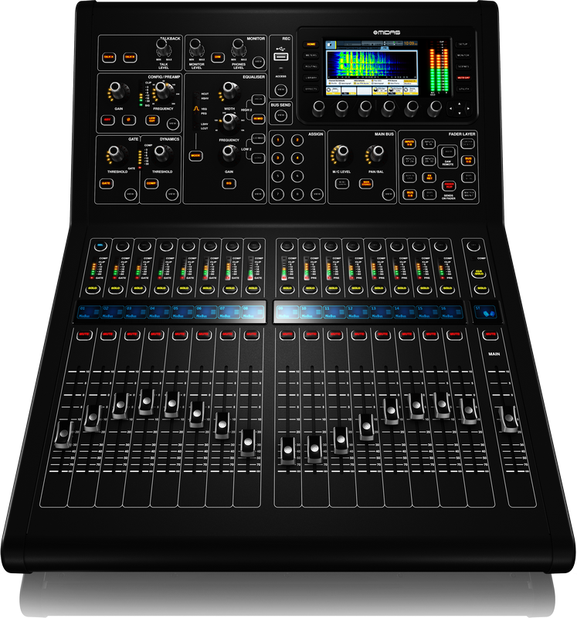Select the HOME screen button

(x=311, y=45)
